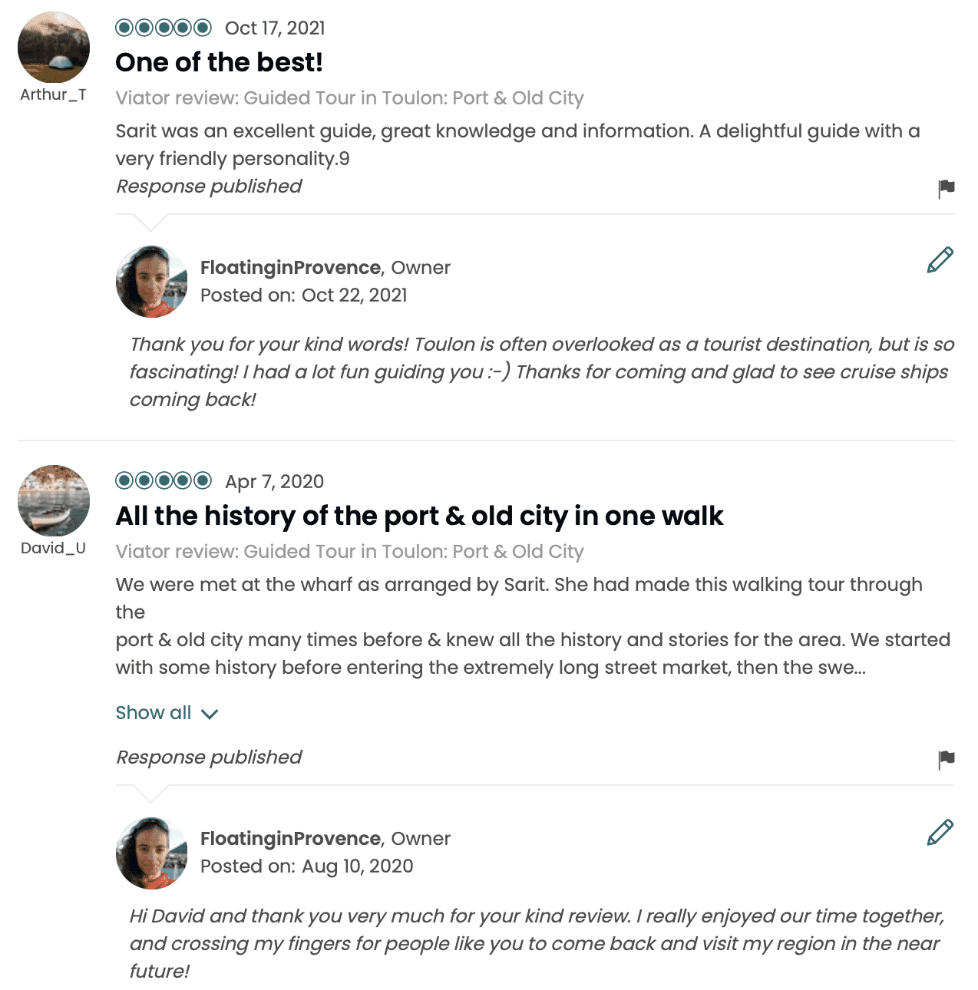Click the five-bubble rating on David_U's review
978x990 pixels.
[164, 481]
